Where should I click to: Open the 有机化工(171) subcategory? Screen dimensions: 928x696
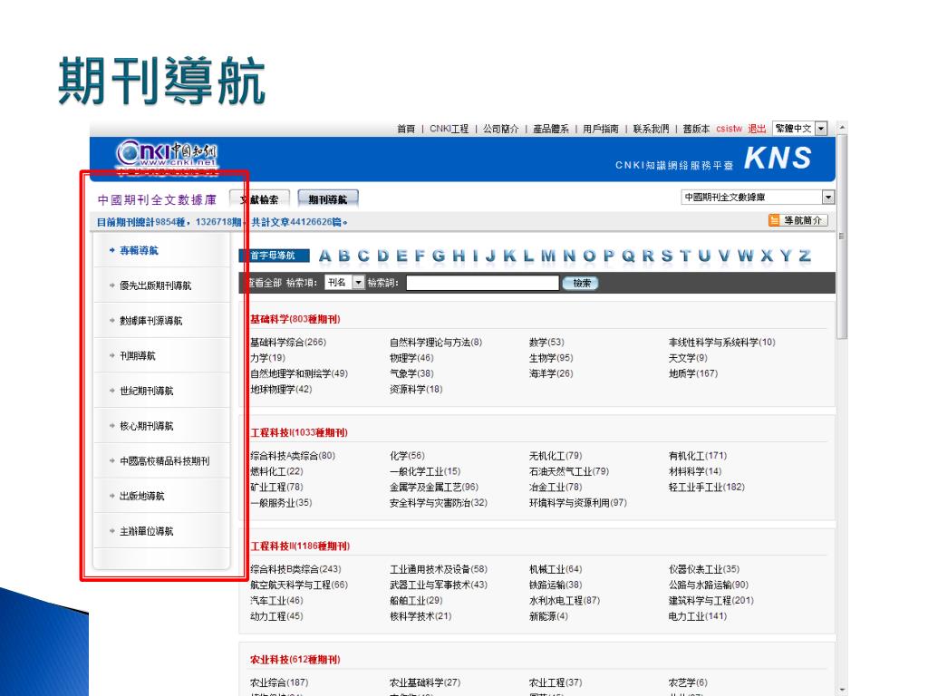point(697,456)
